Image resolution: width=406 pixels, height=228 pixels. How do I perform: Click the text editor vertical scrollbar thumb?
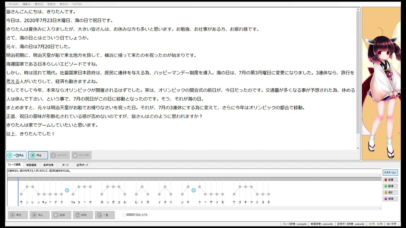pyautogui.click(x=358, y=73)
